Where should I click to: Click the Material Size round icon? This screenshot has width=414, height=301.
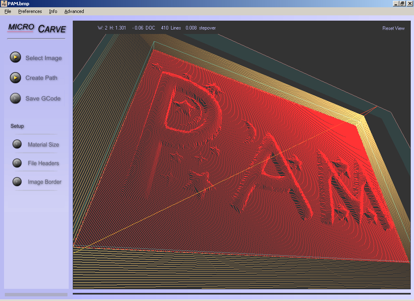pyautogui.click(x=17, y=144)
